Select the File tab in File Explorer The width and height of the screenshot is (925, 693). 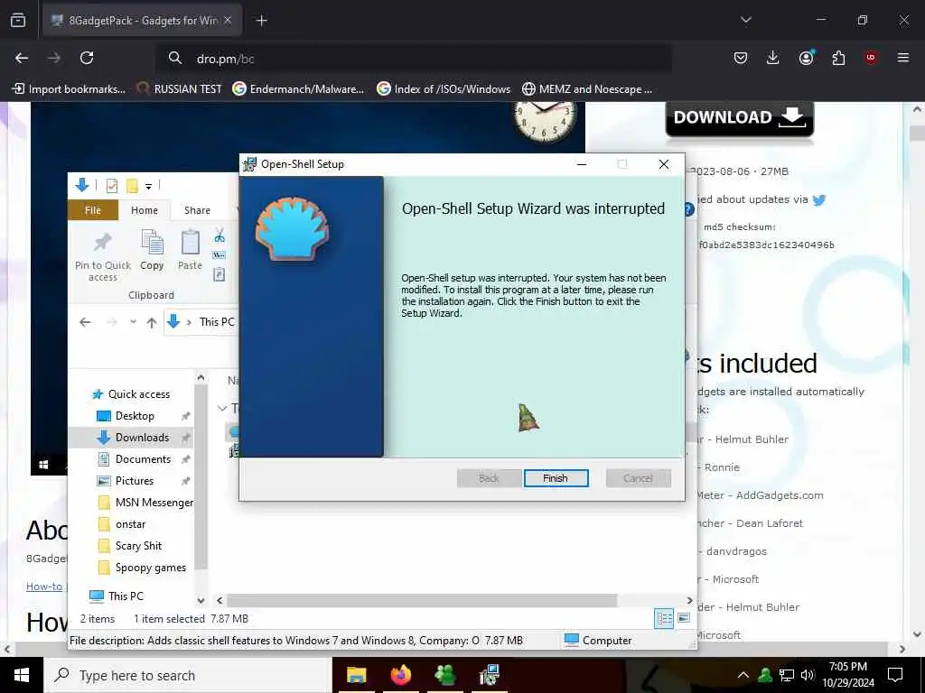(93, 210)
